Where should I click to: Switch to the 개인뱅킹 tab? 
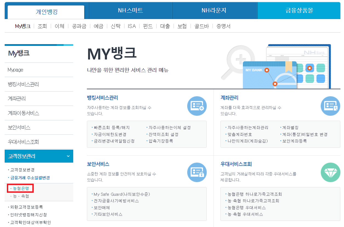point(46,12)
